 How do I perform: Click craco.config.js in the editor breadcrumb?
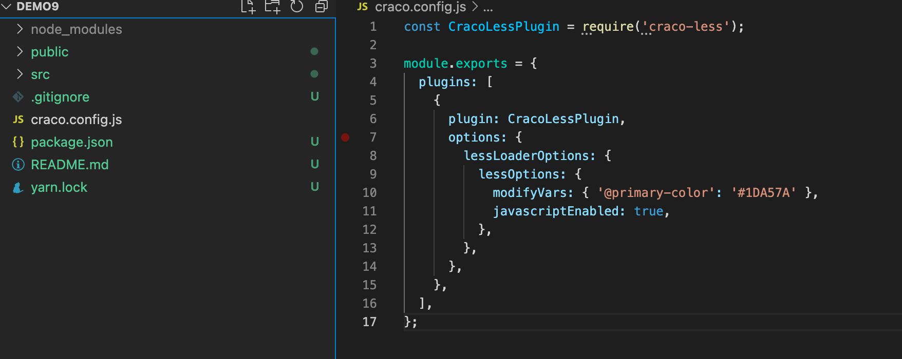tap(421, 7)
